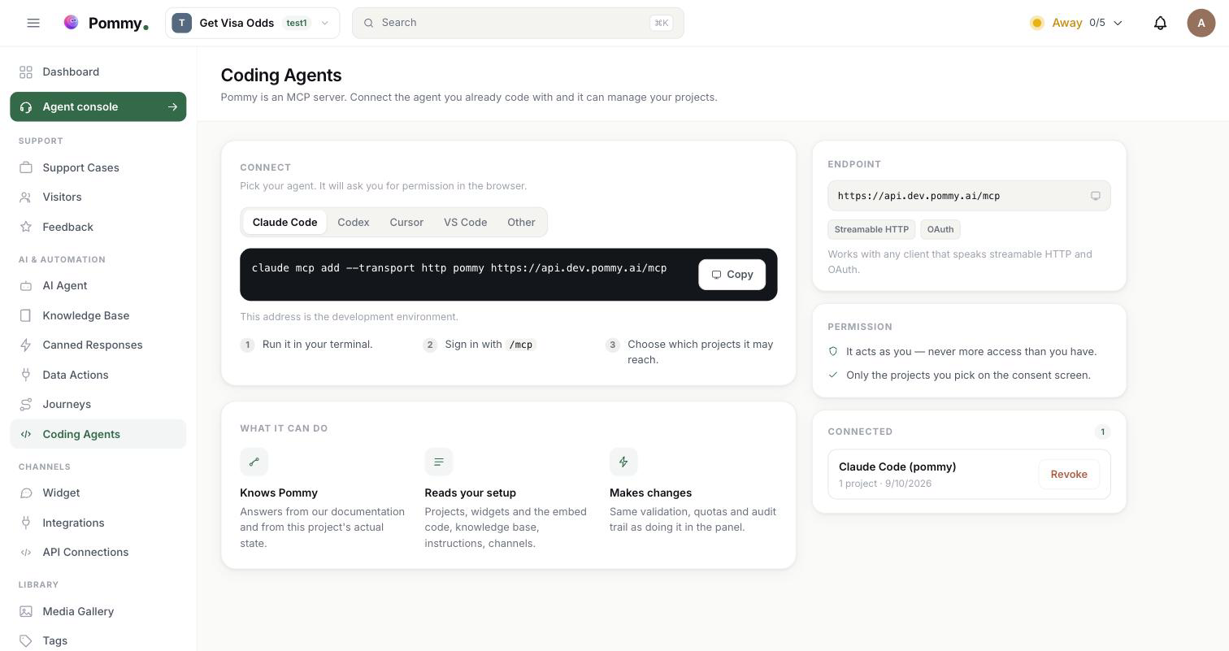Switch to the VS Code tab
The image size is (1229, 651).
pyautogui.click(x=465, y=223)
